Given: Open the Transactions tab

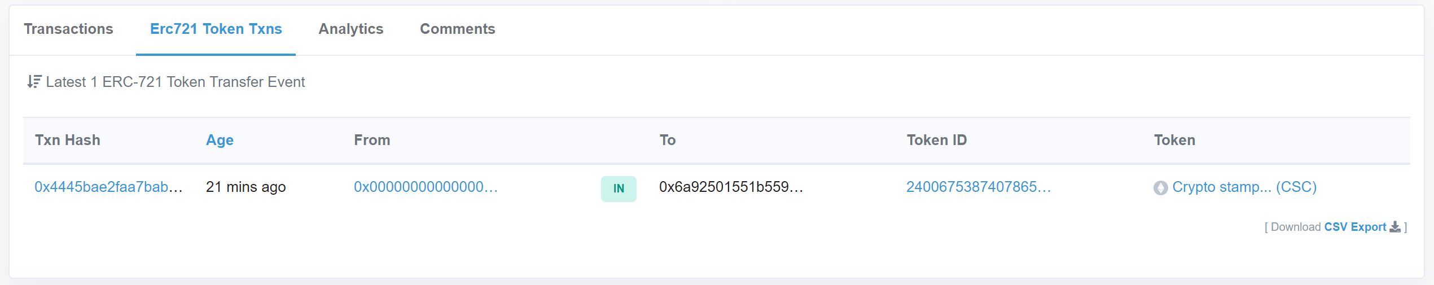Looking at the screenshot, I should tap(68, 29).
